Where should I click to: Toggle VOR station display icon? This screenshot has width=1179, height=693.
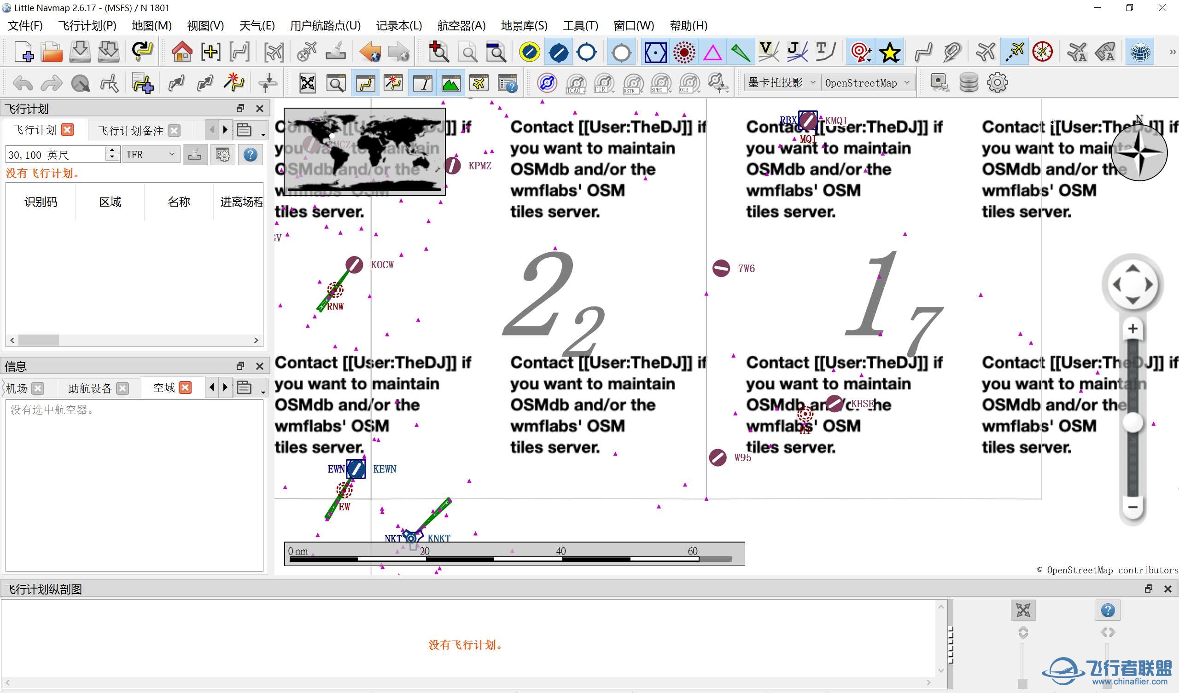655,52
